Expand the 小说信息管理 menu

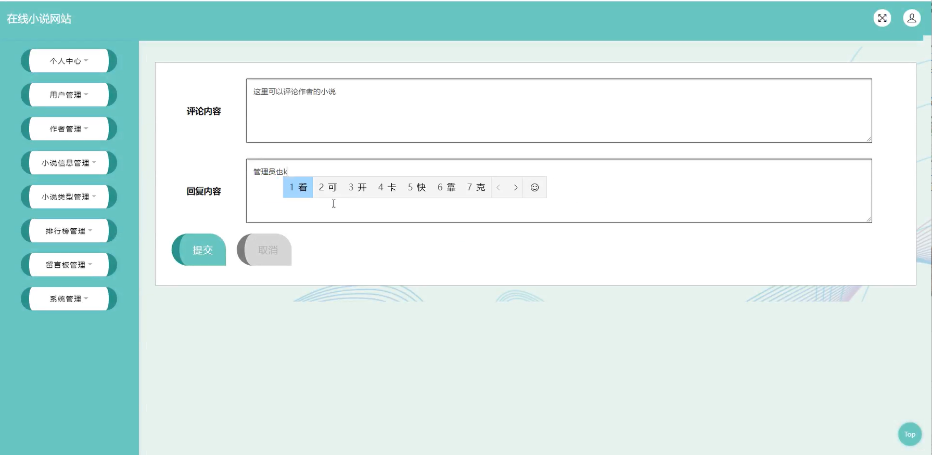click(x=69, y=163)
